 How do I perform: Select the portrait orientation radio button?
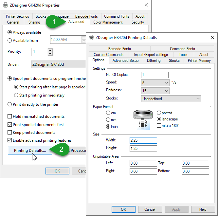pyautogui.click(x=159, y=113)
